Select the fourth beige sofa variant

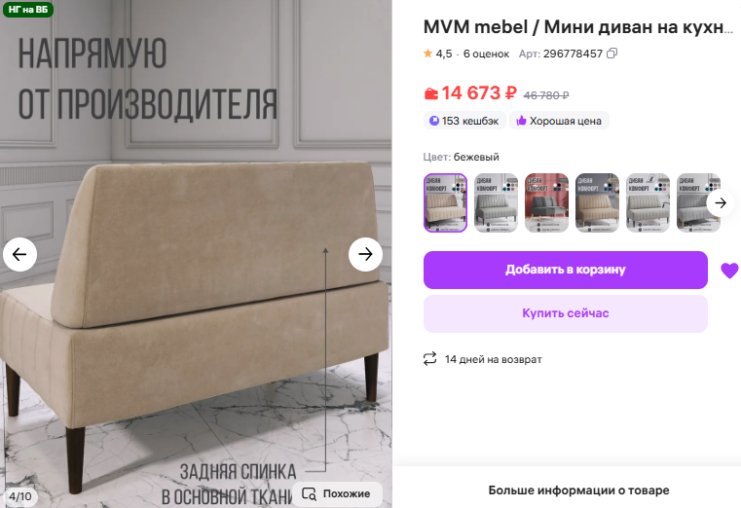[597, 202]
